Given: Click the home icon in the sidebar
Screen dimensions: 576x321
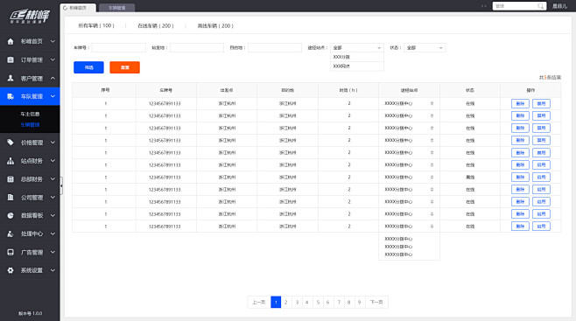Looking at the screenshot, I should [11, 41].
